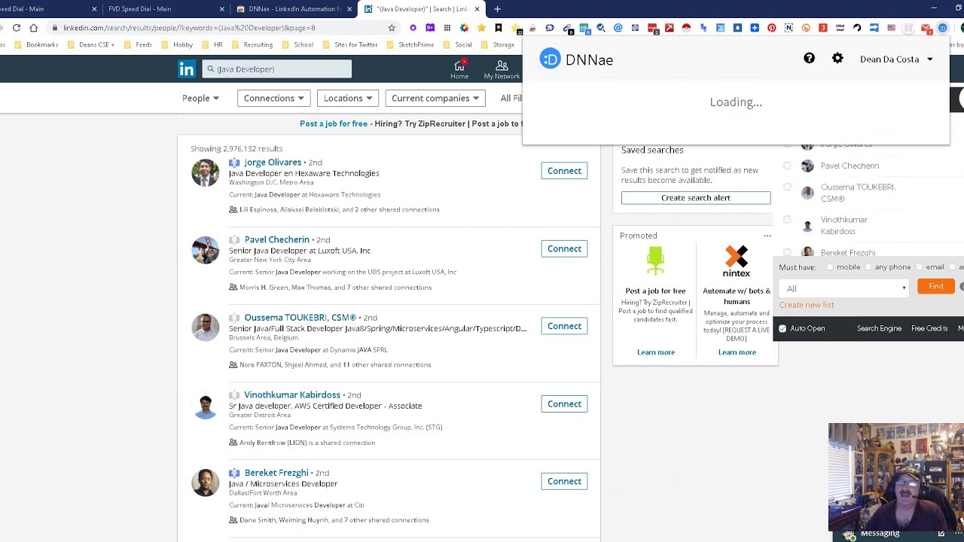Image resolution: width=964 pixels, height=542 pixels.
Task: Check Bereket Frezghi checkbox in DNNae list
Action: click(x=787, y=253)
